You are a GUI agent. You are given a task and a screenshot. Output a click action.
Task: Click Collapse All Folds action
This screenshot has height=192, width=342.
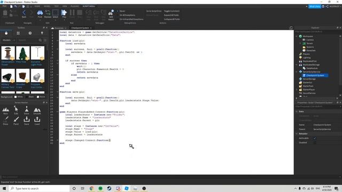click(172, 19)
